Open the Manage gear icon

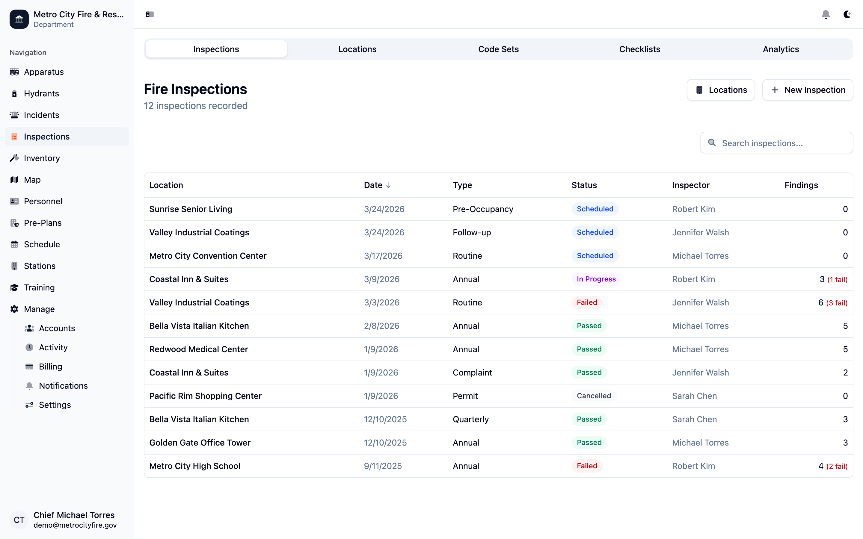(x=14, y=309)
